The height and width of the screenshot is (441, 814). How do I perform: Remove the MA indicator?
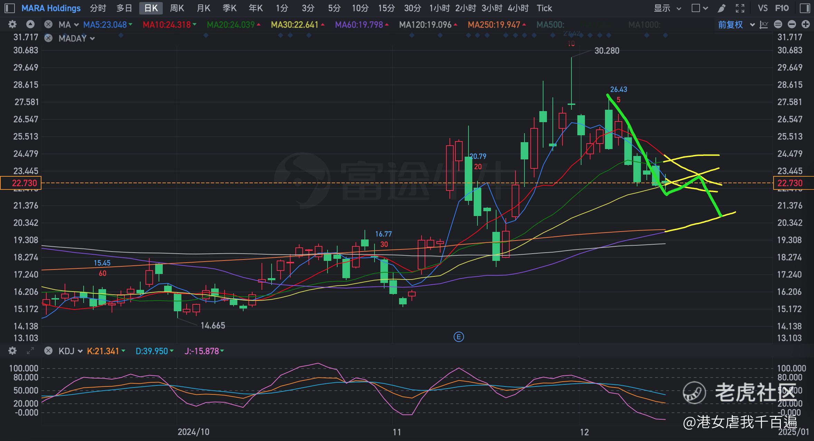[48, 24]
